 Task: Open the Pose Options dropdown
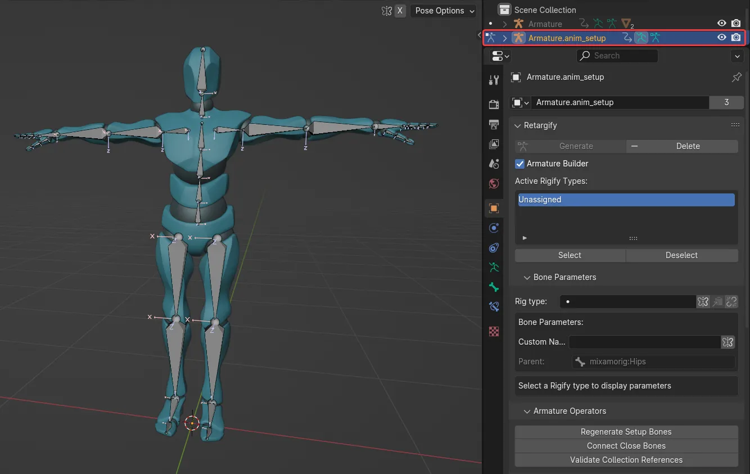coord(443,11)
